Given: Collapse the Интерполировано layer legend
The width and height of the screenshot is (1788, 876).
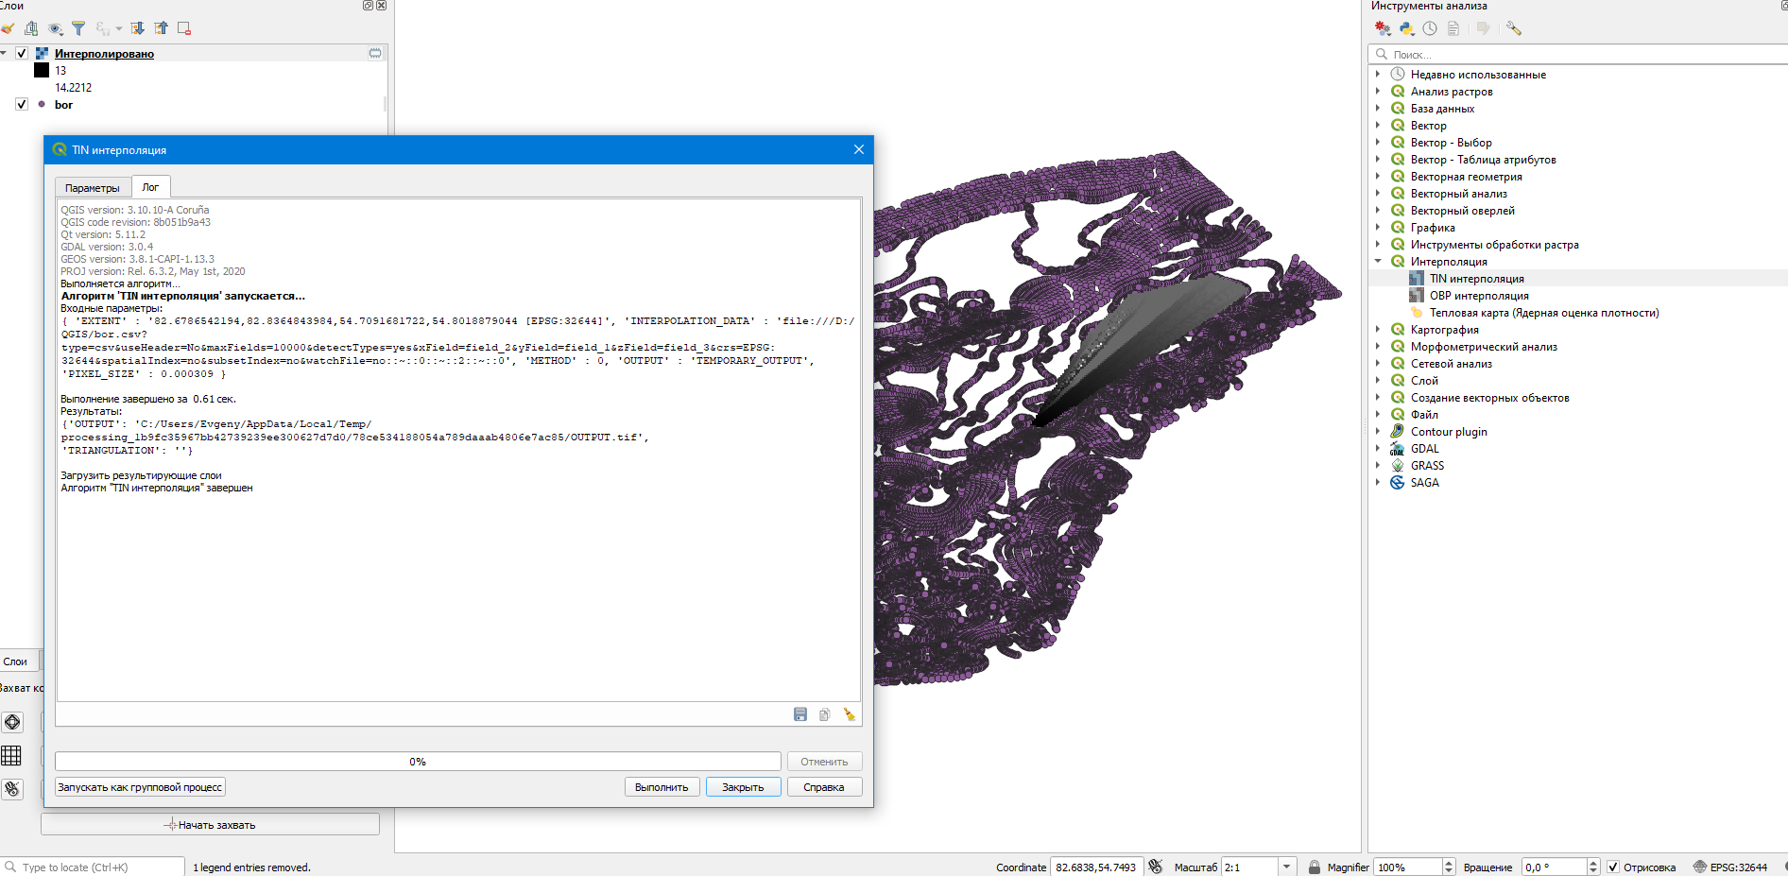Looking at the screenshot, I should [5, 53].
